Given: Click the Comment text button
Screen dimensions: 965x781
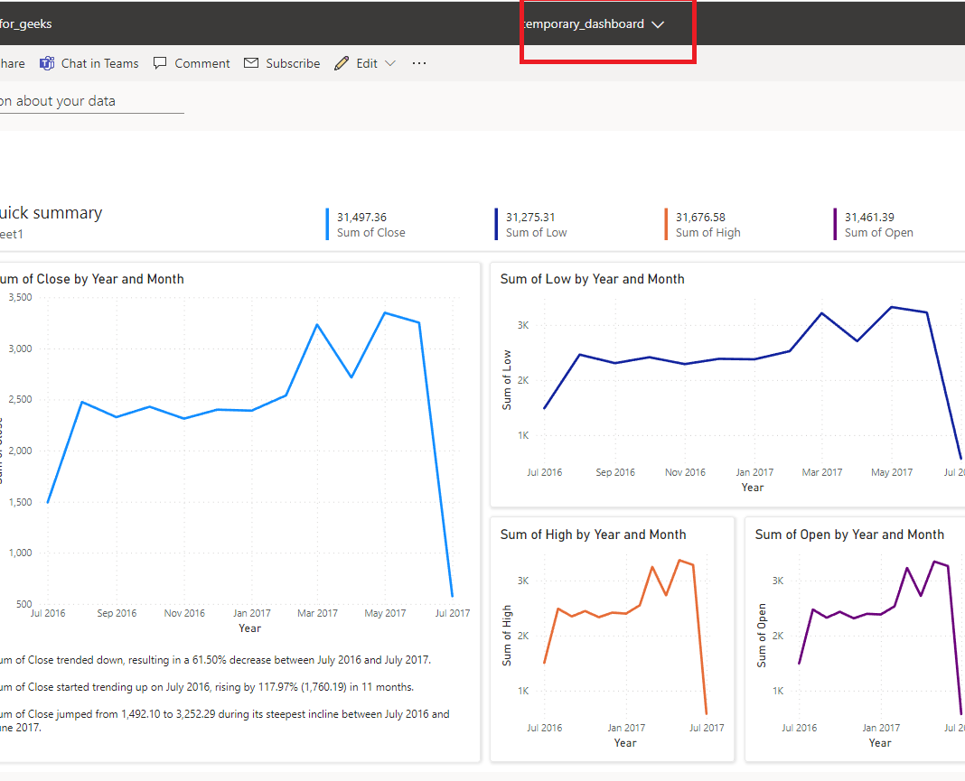Looking at the screenshot, I should [201, 63].
